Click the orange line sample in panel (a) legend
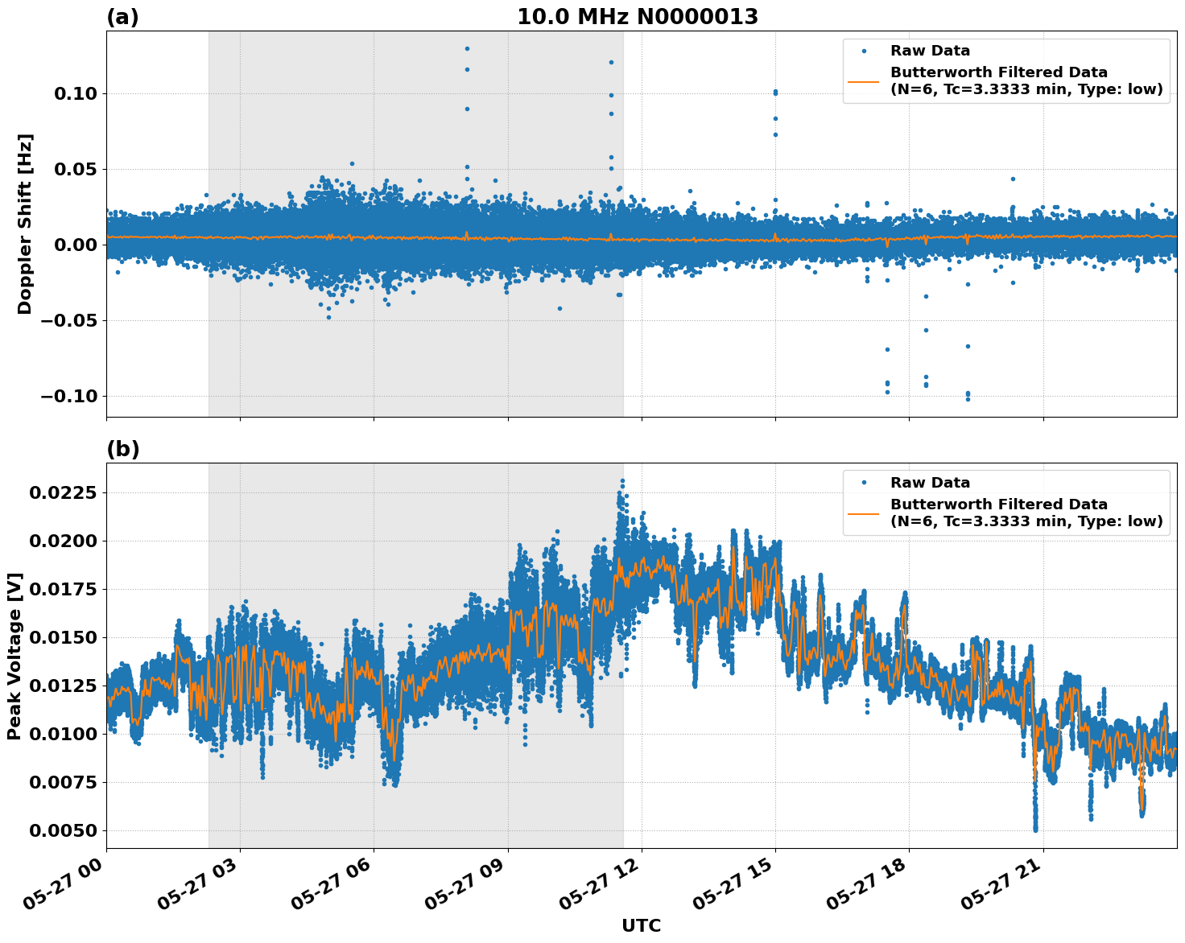 tap(863, 82)
